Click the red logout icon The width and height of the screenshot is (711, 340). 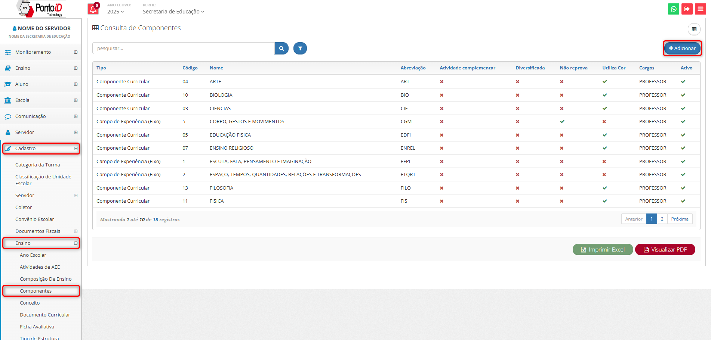687,9
